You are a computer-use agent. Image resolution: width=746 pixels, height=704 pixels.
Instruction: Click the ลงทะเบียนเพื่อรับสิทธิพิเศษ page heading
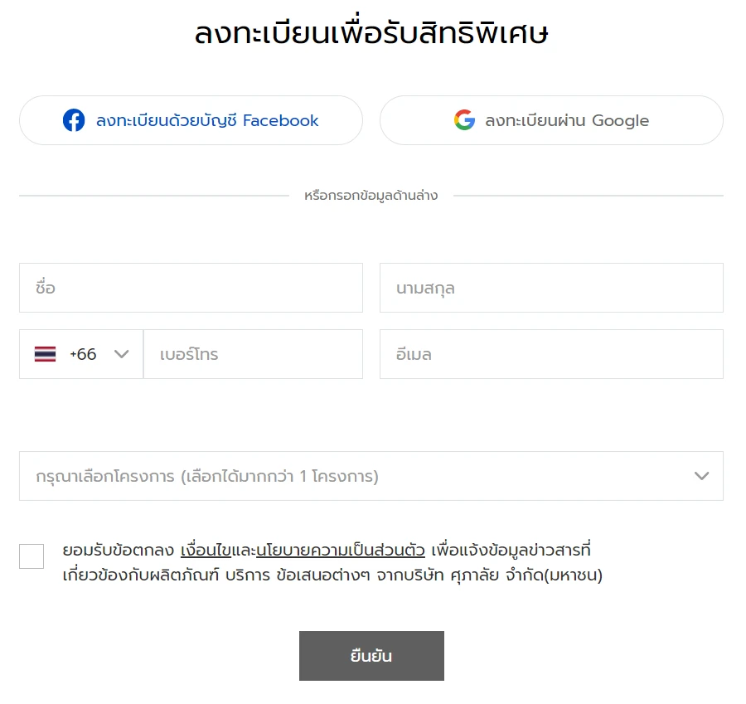(371, 35)
